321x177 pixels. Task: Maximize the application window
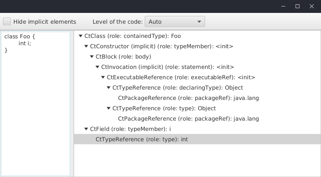pyautogui.click(x=297, y=6)
